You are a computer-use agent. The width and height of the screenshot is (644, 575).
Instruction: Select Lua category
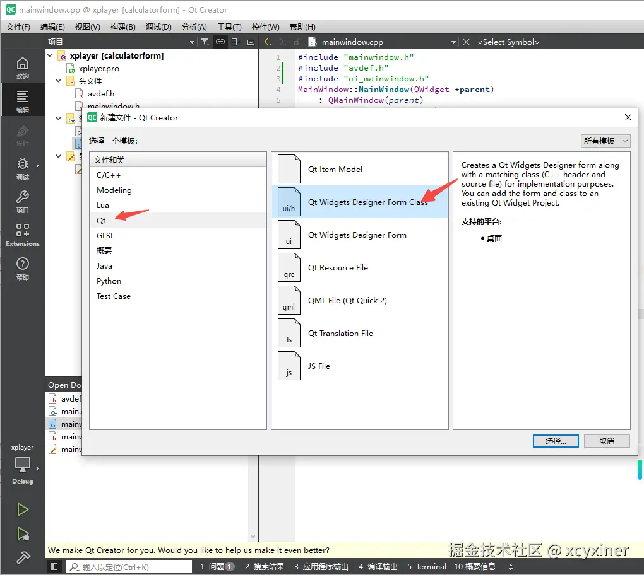point(178,206)
